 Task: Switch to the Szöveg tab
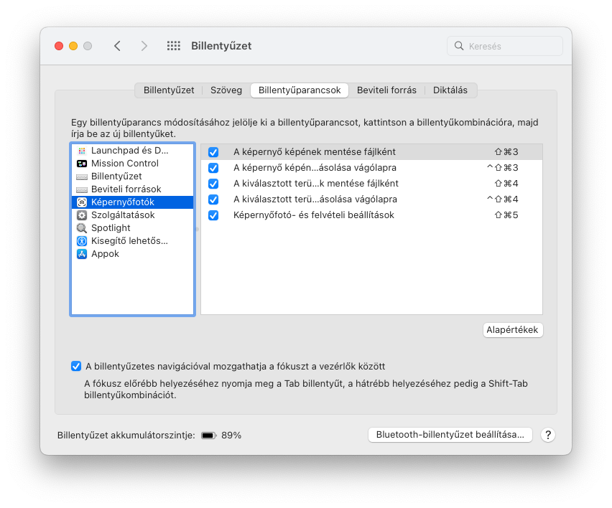[226, 90]
